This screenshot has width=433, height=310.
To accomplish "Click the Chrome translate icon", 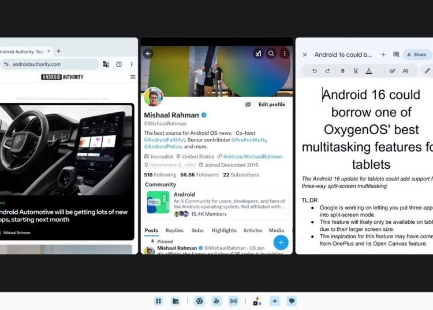I will (106, 64).
